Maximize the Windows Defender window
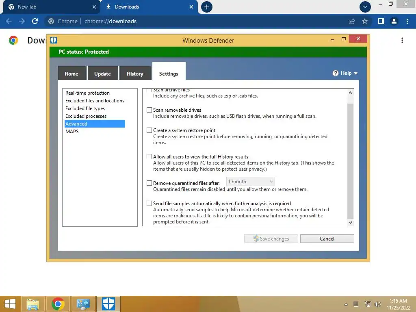416x312 pixels. 344,39
